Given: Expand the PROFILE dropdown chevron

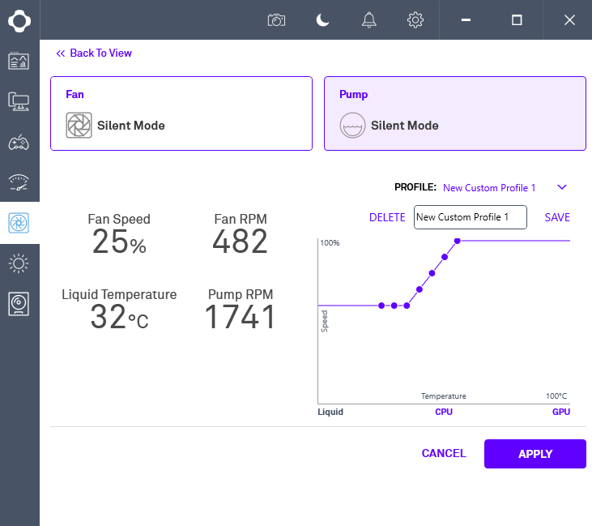Looking at the screenshot, I should tap(562, 187).
